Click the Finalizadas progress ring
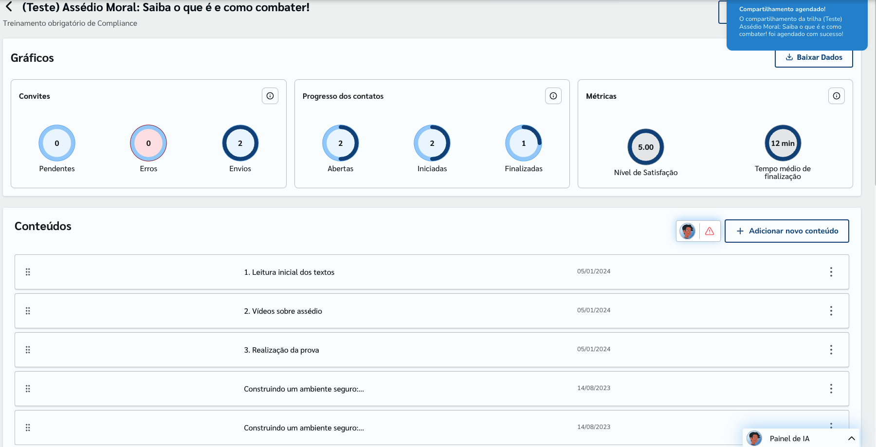 point(524,143)
